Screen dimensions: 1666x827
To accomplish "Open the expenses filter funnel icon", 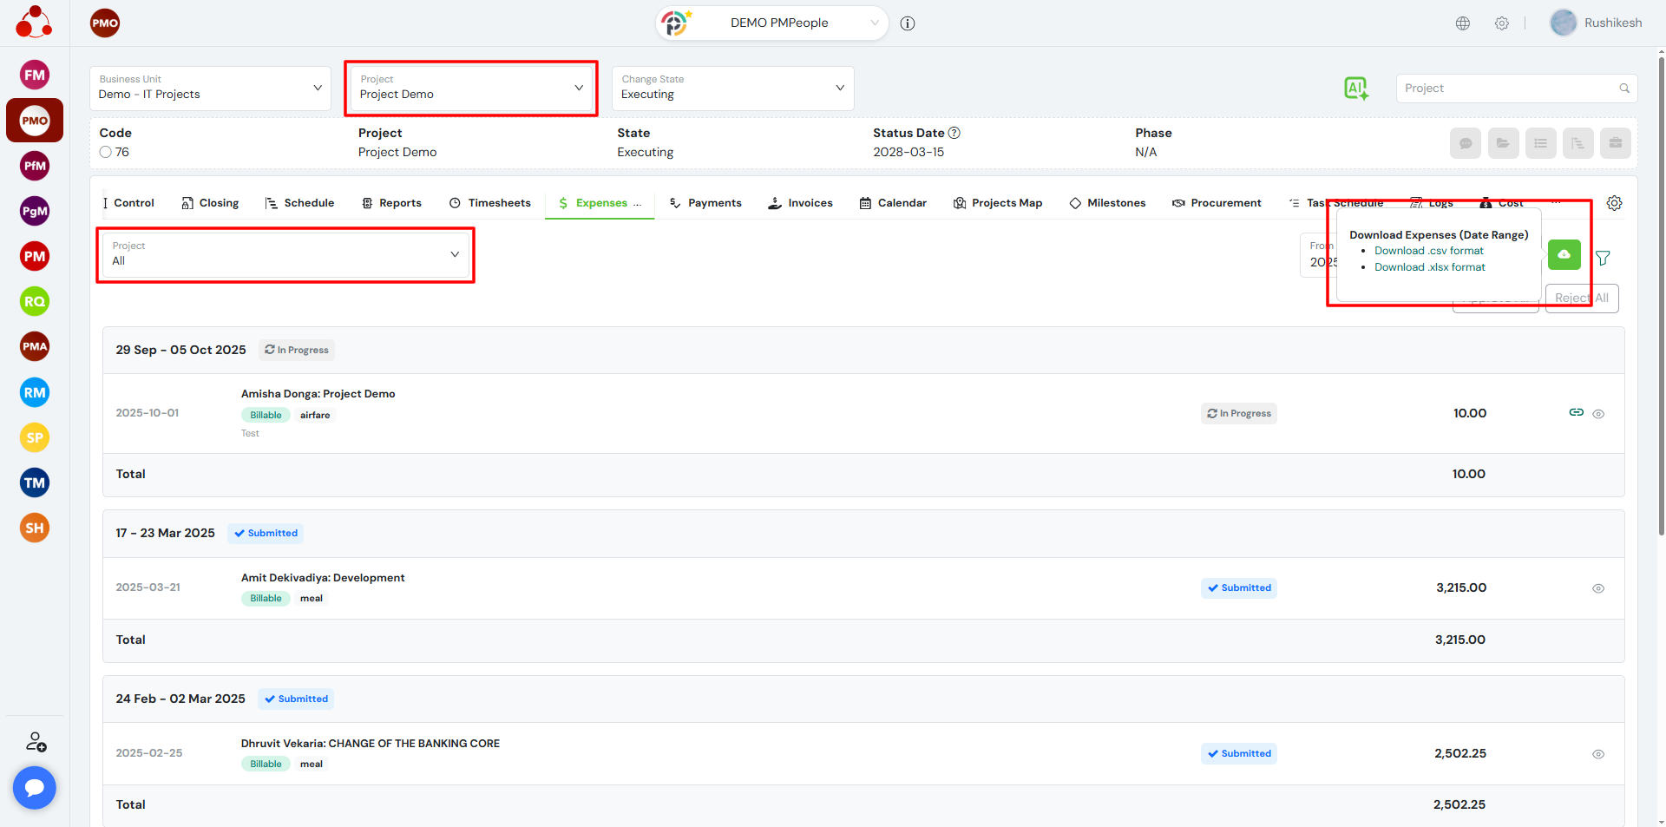I will (1603, 258).
